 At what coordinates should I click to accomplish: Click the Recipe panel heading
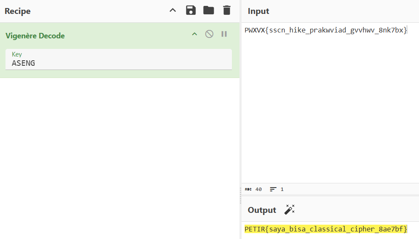[x=17, y=11]
